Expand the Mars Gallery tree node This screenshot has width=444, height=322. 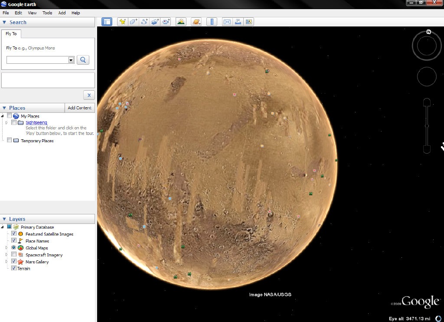click(x=6, y=261)
